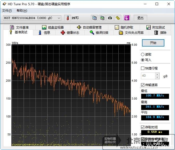Open the 帮助(H) menu
The width and height of the screenshot is (175, 150).
point(22,11)
